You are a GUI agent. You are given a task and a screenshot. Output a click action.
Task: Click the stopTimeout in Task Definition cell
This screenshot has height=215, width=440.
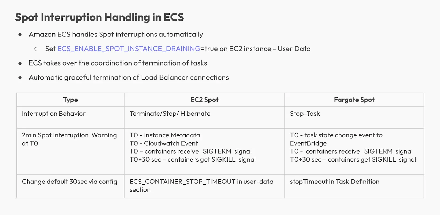(335, 182)
